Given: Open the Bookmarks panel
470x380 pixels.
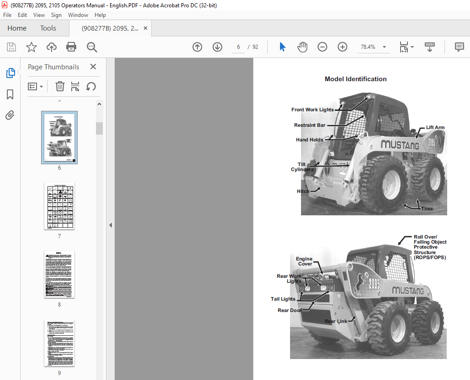Looking at the screenshot, I should pos(10,94).
